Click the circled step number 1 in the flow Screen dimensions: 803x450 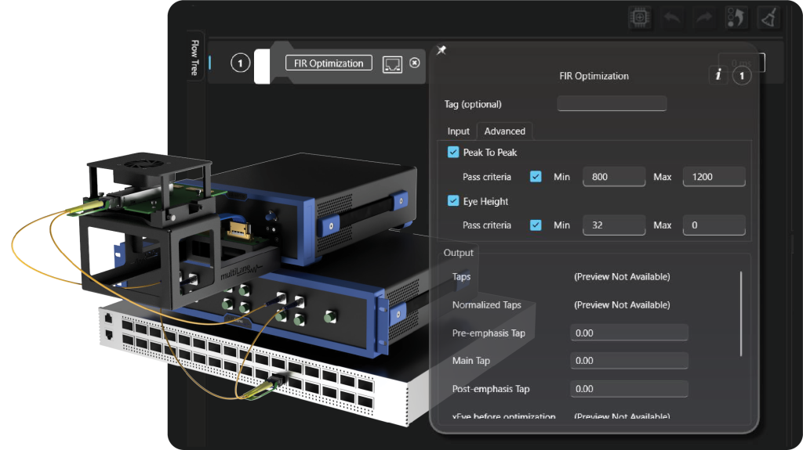(x=240, y=63)
